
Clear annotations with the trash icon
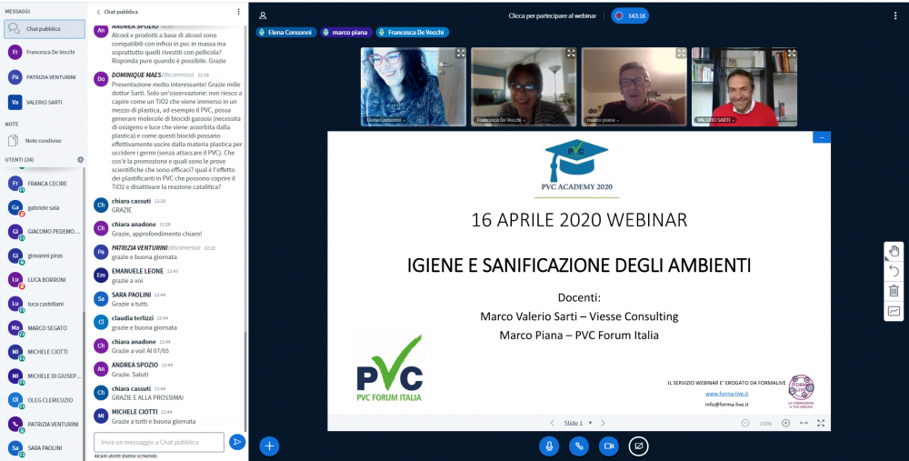coord(894,291)
